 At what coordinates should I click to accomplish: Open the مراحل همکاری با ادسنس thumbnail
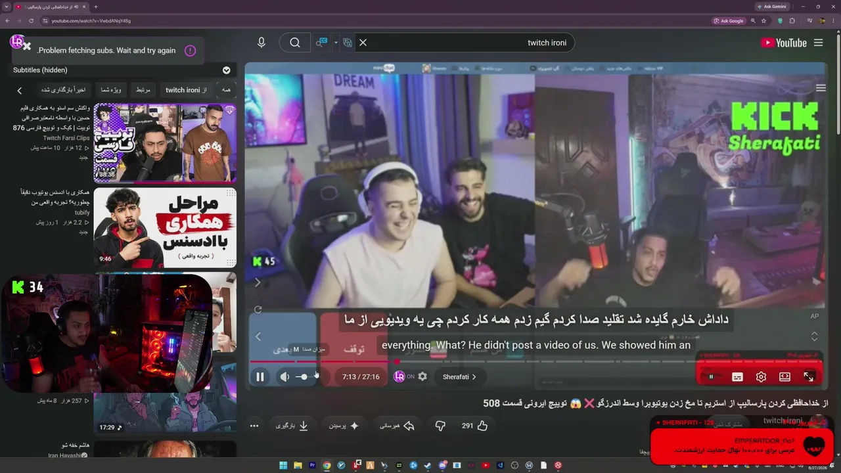(165, 228)
